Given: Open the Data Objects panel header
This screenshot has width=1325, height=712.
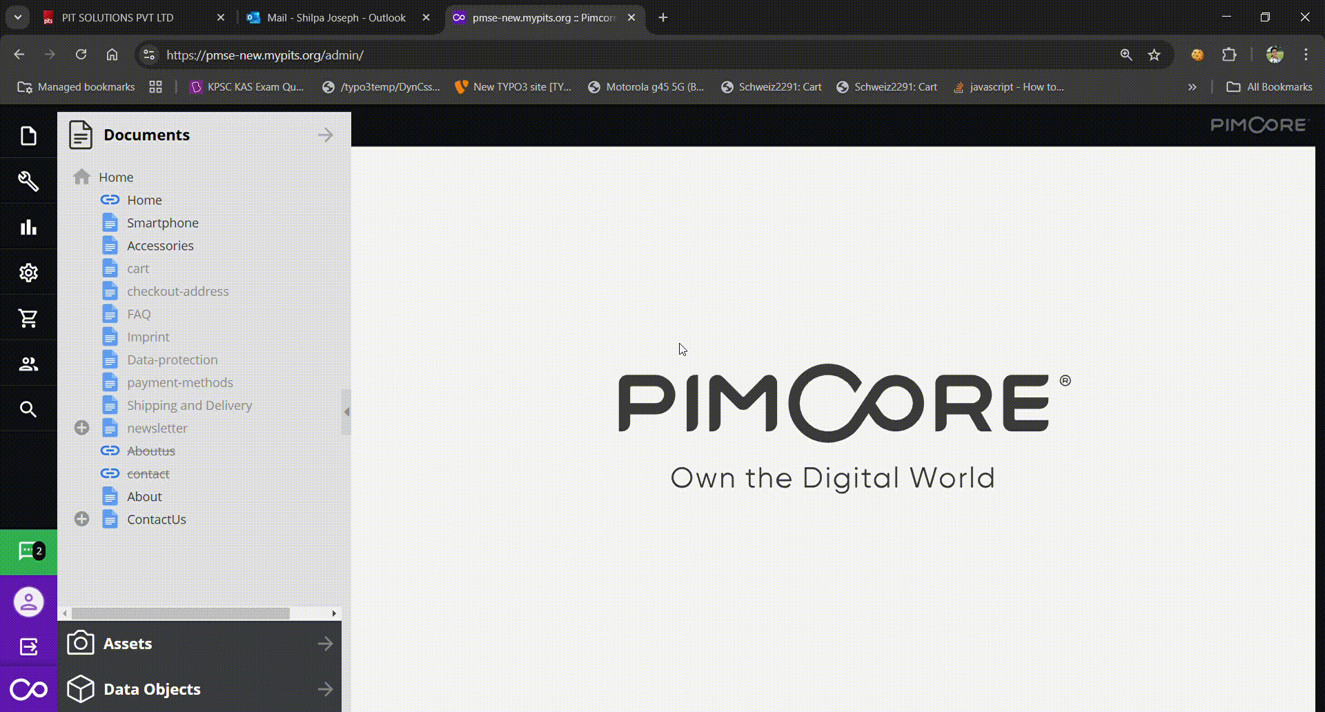Looking at the screenshot, I should pos(199,689).
